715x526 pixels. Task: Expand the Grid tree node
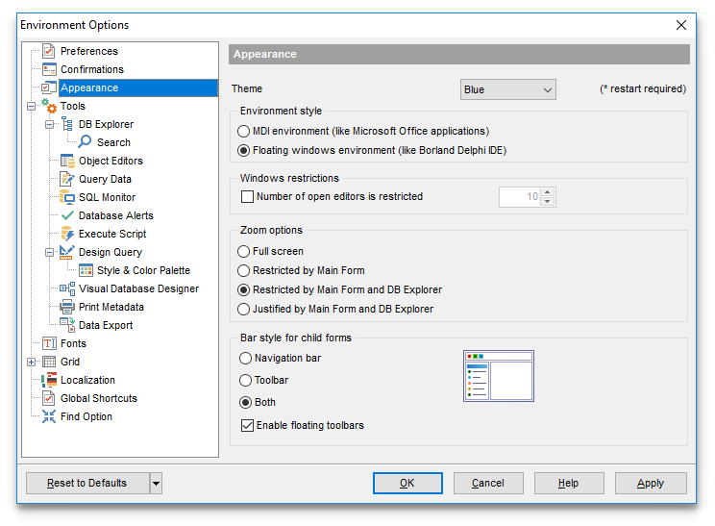tap(31, 362)
